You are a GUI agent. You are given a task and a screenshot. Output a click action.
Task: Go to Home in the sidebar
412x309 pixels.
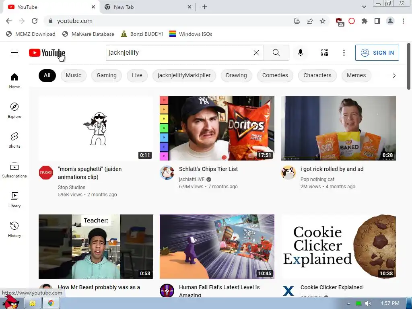pos(14,80)
